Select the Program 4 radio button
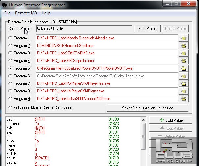The image size is (199, 166). [x=10, y=61]
